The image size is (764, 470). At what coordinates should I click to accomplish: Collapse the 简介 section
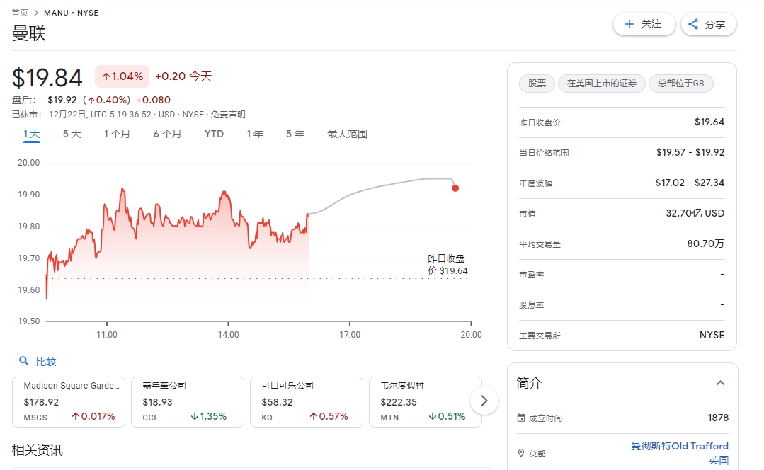720,383
